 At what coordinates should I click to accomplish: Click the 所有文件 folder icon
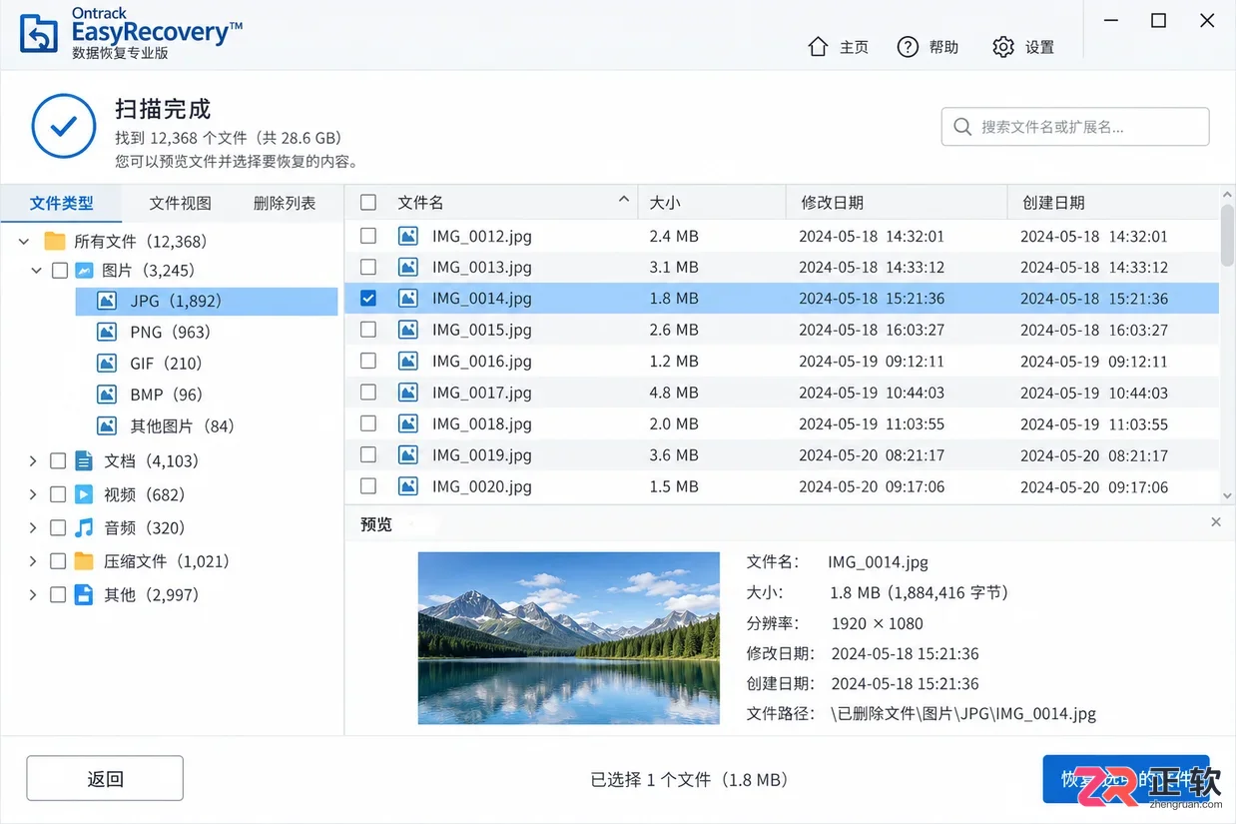(55, 242)
